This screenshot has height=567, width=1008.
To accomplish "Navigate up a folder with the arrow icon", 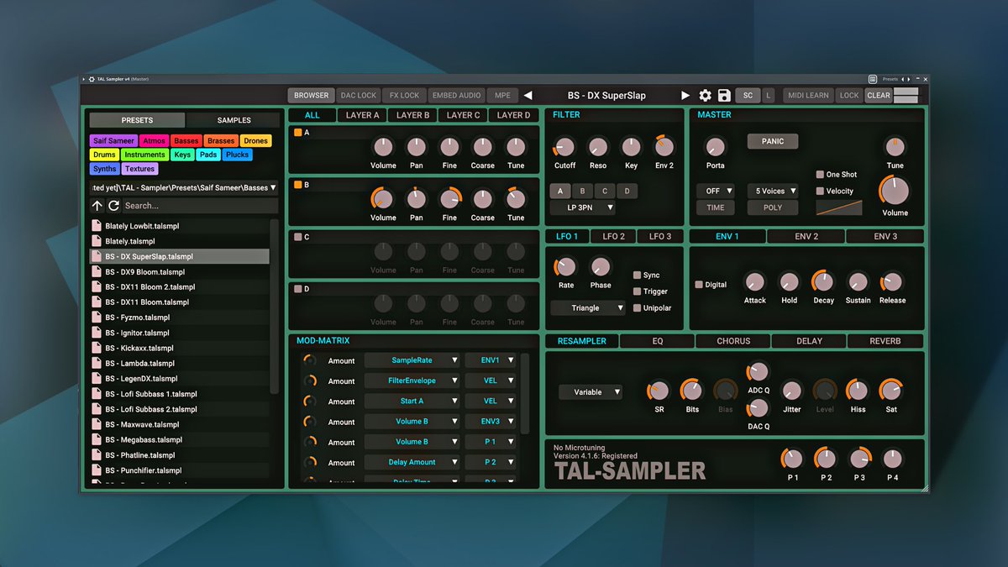I will [97, 206].
